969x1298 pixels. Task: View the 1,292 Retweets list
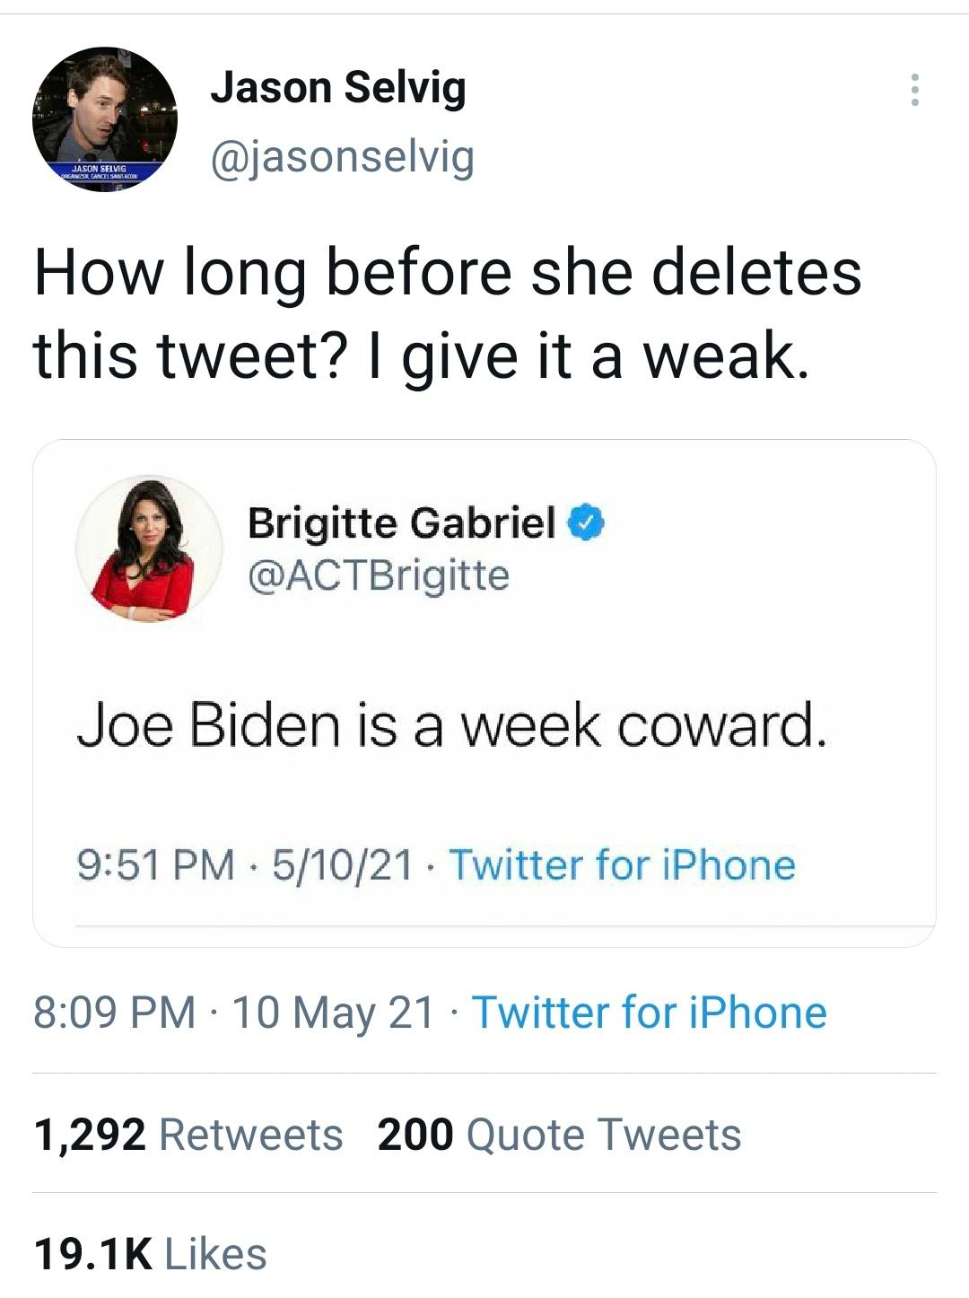coord(188,1134)
